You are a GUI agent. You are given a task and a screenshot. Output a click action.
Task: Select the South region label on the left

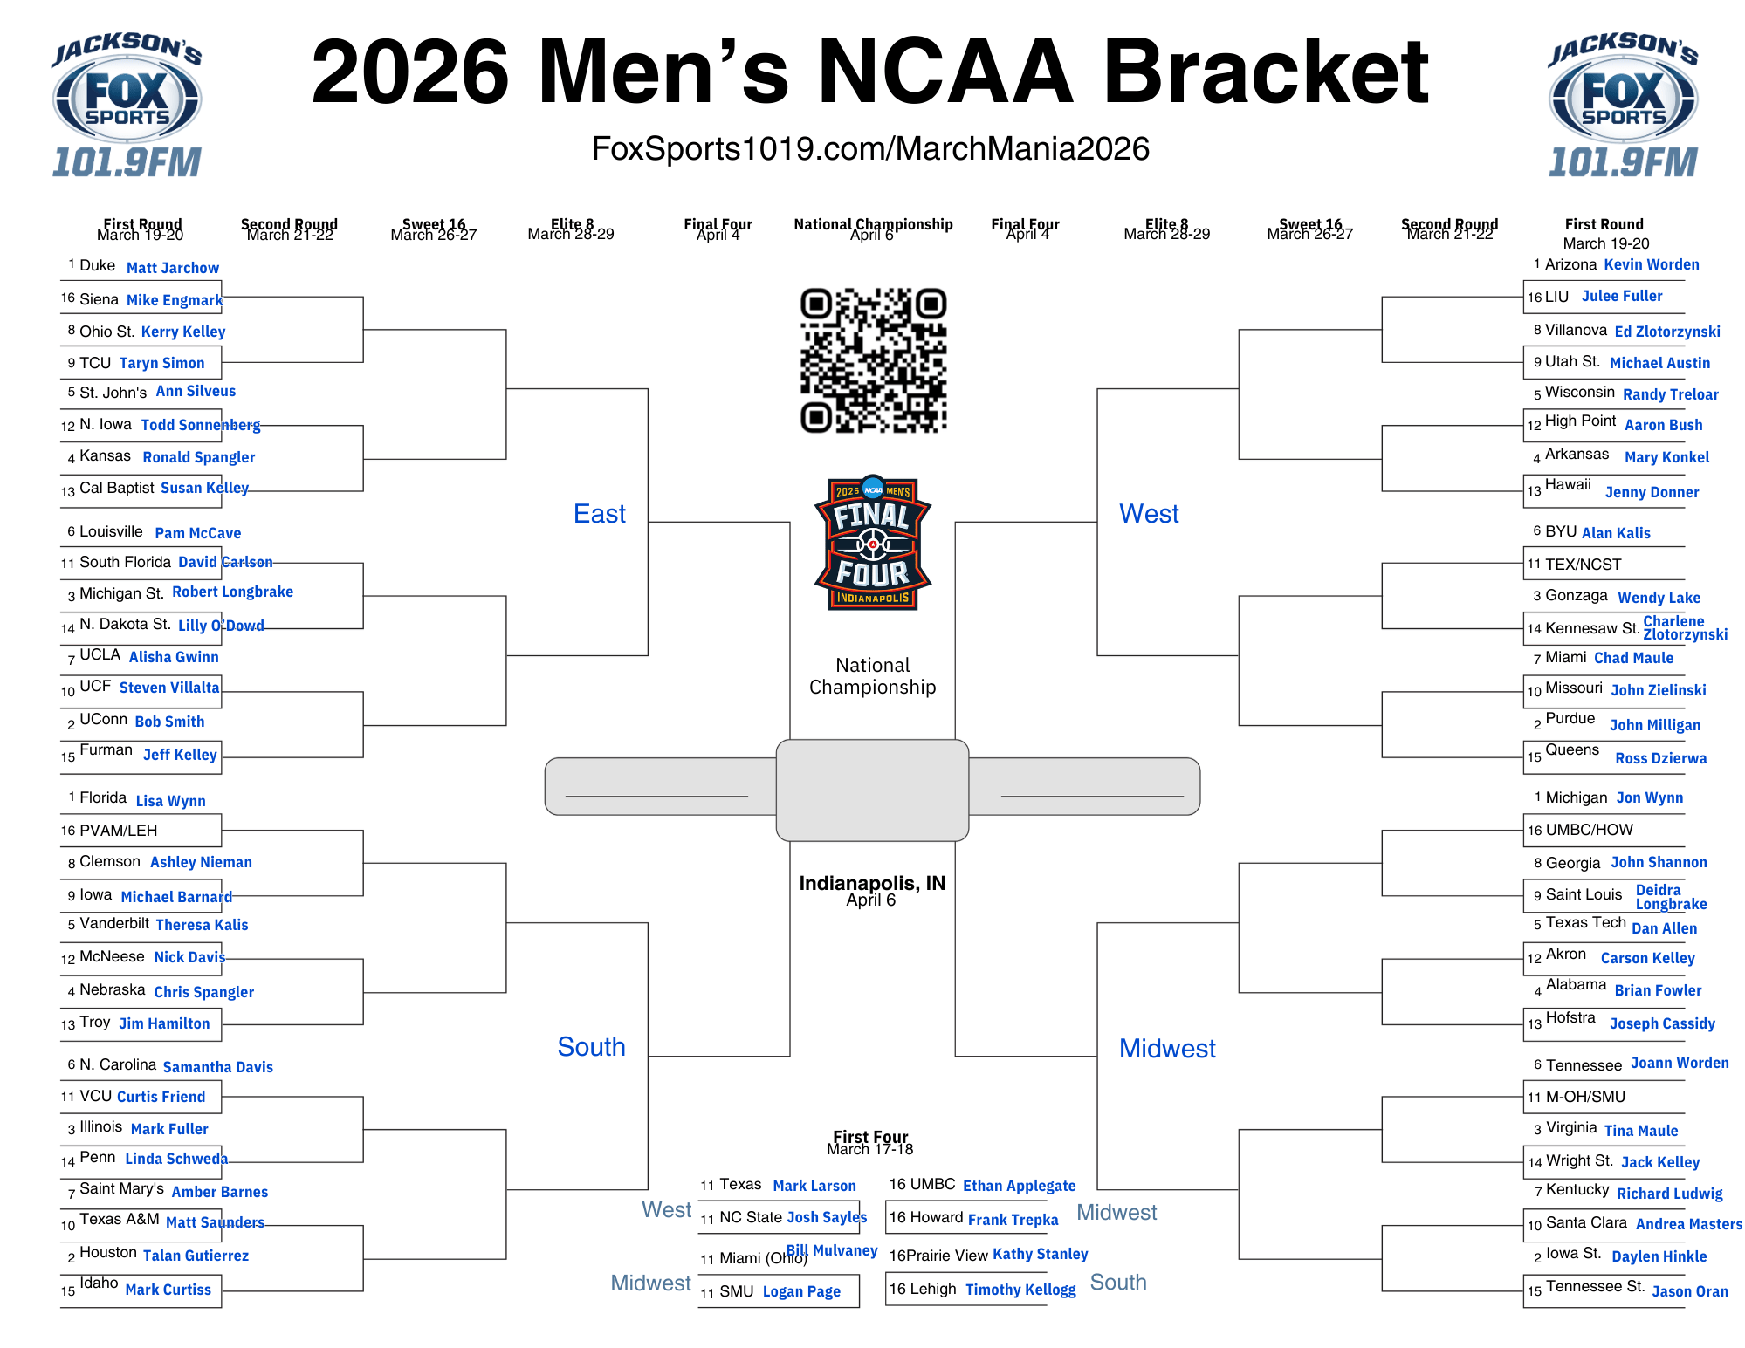point(591,1047)
